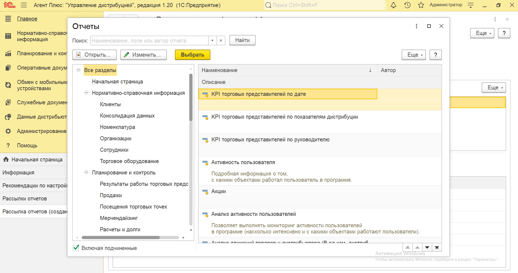
Task: Select Консолидация данных in sections tree
Action: 127,116
